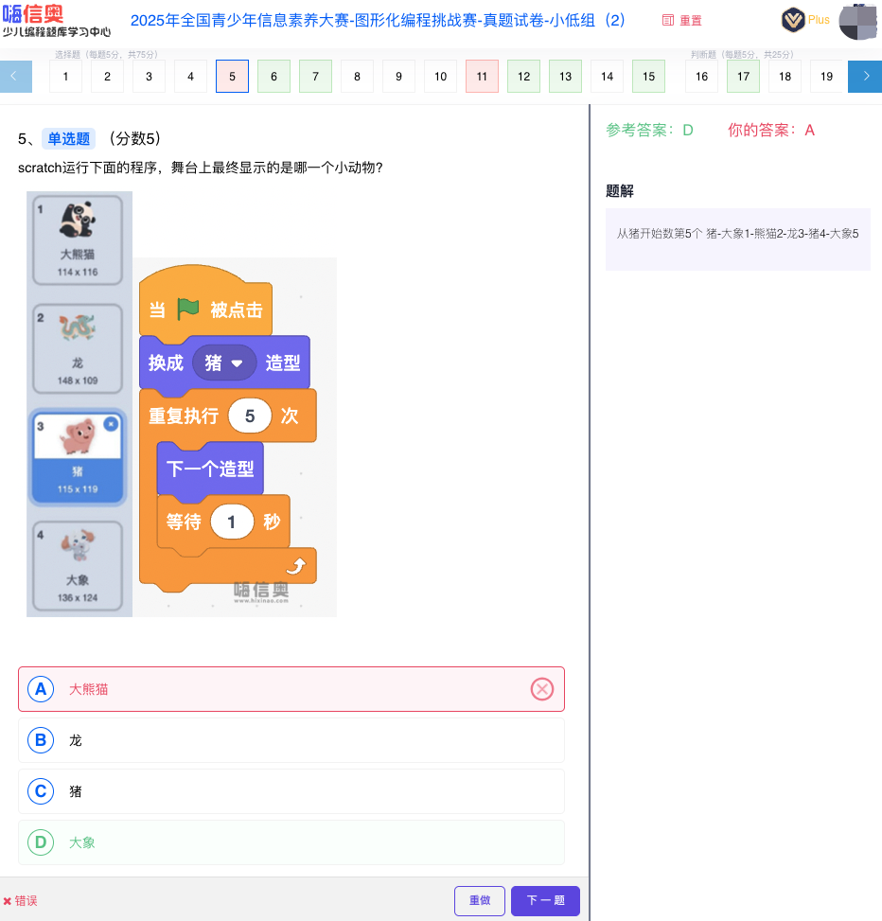This screenshot has width=882, height=921.
Task: Click the 选择题 section label
Action: (x=106, y=55)
